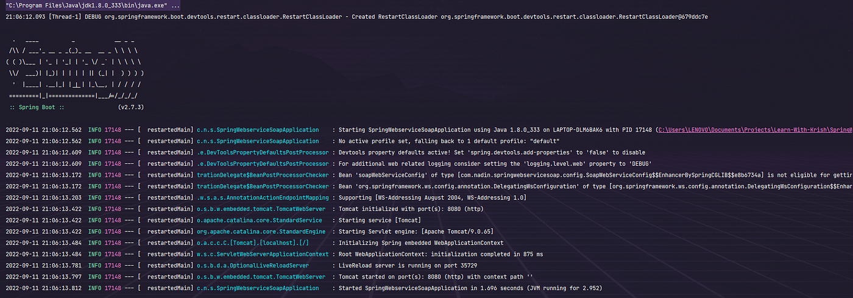The image size is (853, 298).
Task: Click 'Initializing Spring embedded WebApplicationContext' message
Action: pyautogui.click(x=421, y=243)
